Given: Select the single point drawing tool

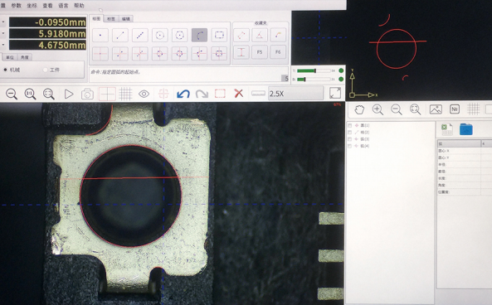Looking at the screenshot, I should (x=100, y=35).
